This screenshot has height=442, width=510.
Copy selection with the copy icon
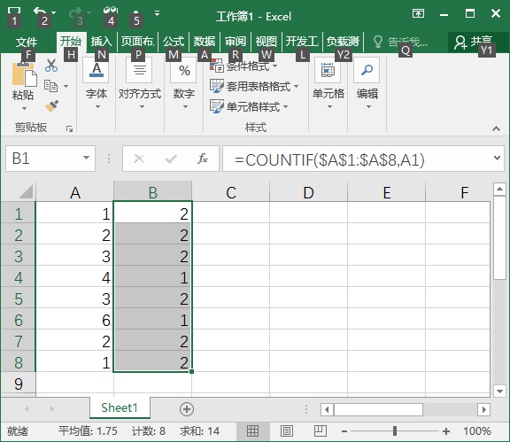(50, 86)
